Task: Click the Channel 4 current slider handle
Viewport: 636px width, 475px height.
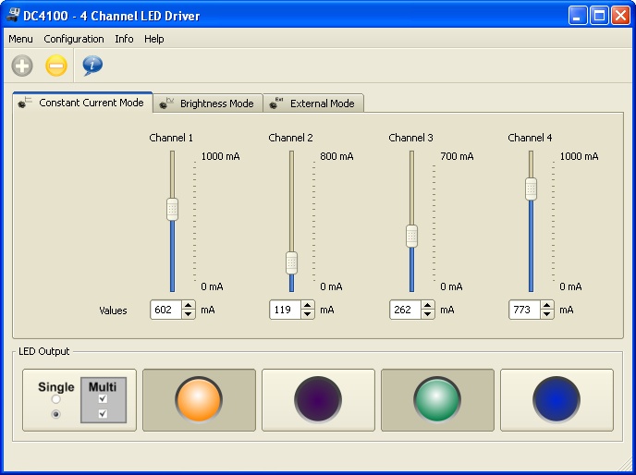Action: pyautogui.click(x=531, y=189)
